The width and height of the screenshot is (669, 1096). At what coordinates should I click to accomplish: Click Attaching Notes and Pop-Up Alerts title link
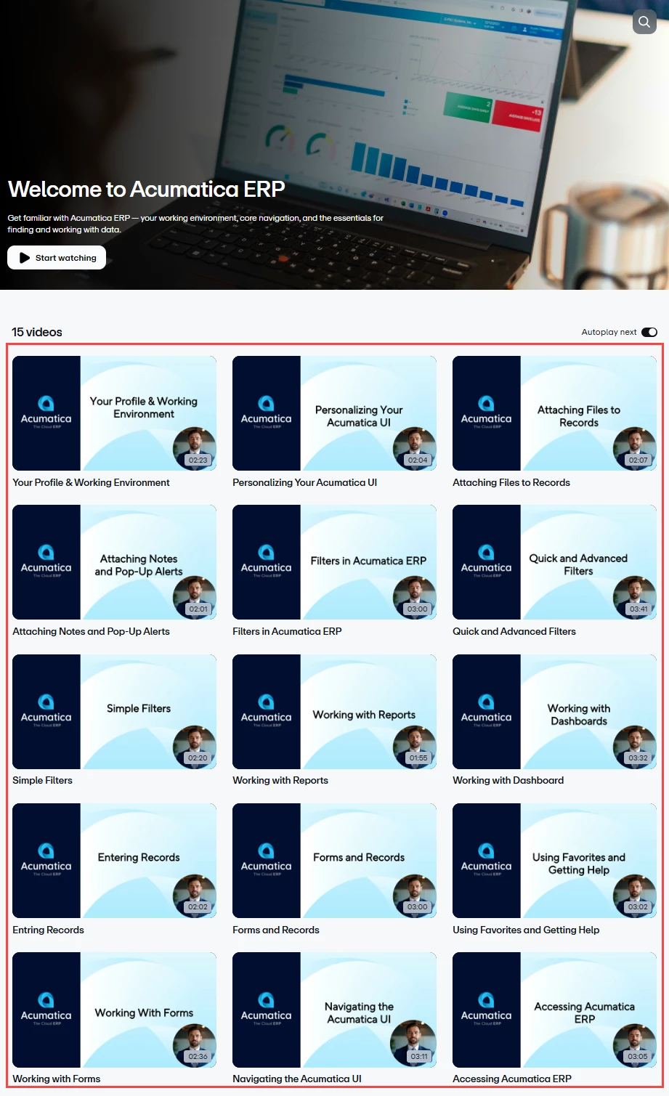click(91, 631)
